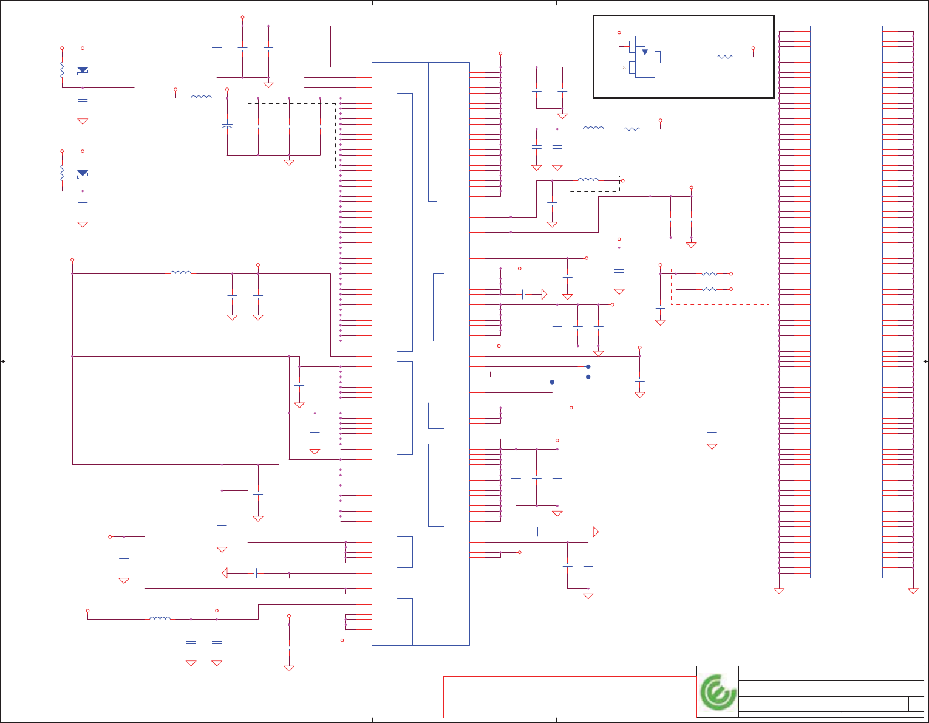Viewport: 929px width, 723px height.
Task: Click the empty red-outlined note box at bottom
Action: (x=570, y=697)
